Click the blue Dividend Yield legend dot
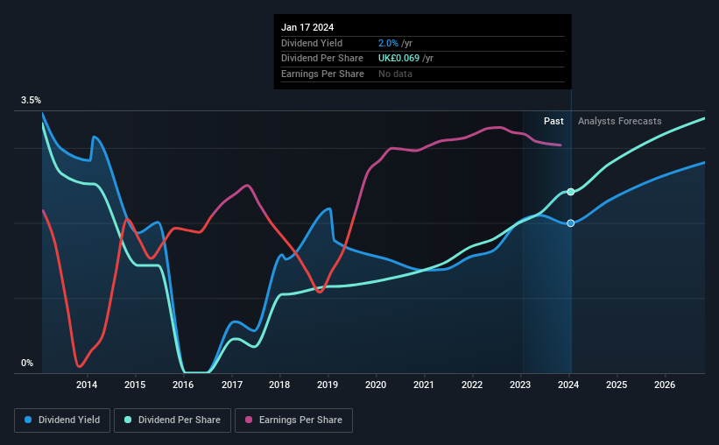The height and width of the screenshot is (445, 719). [28, 420]
